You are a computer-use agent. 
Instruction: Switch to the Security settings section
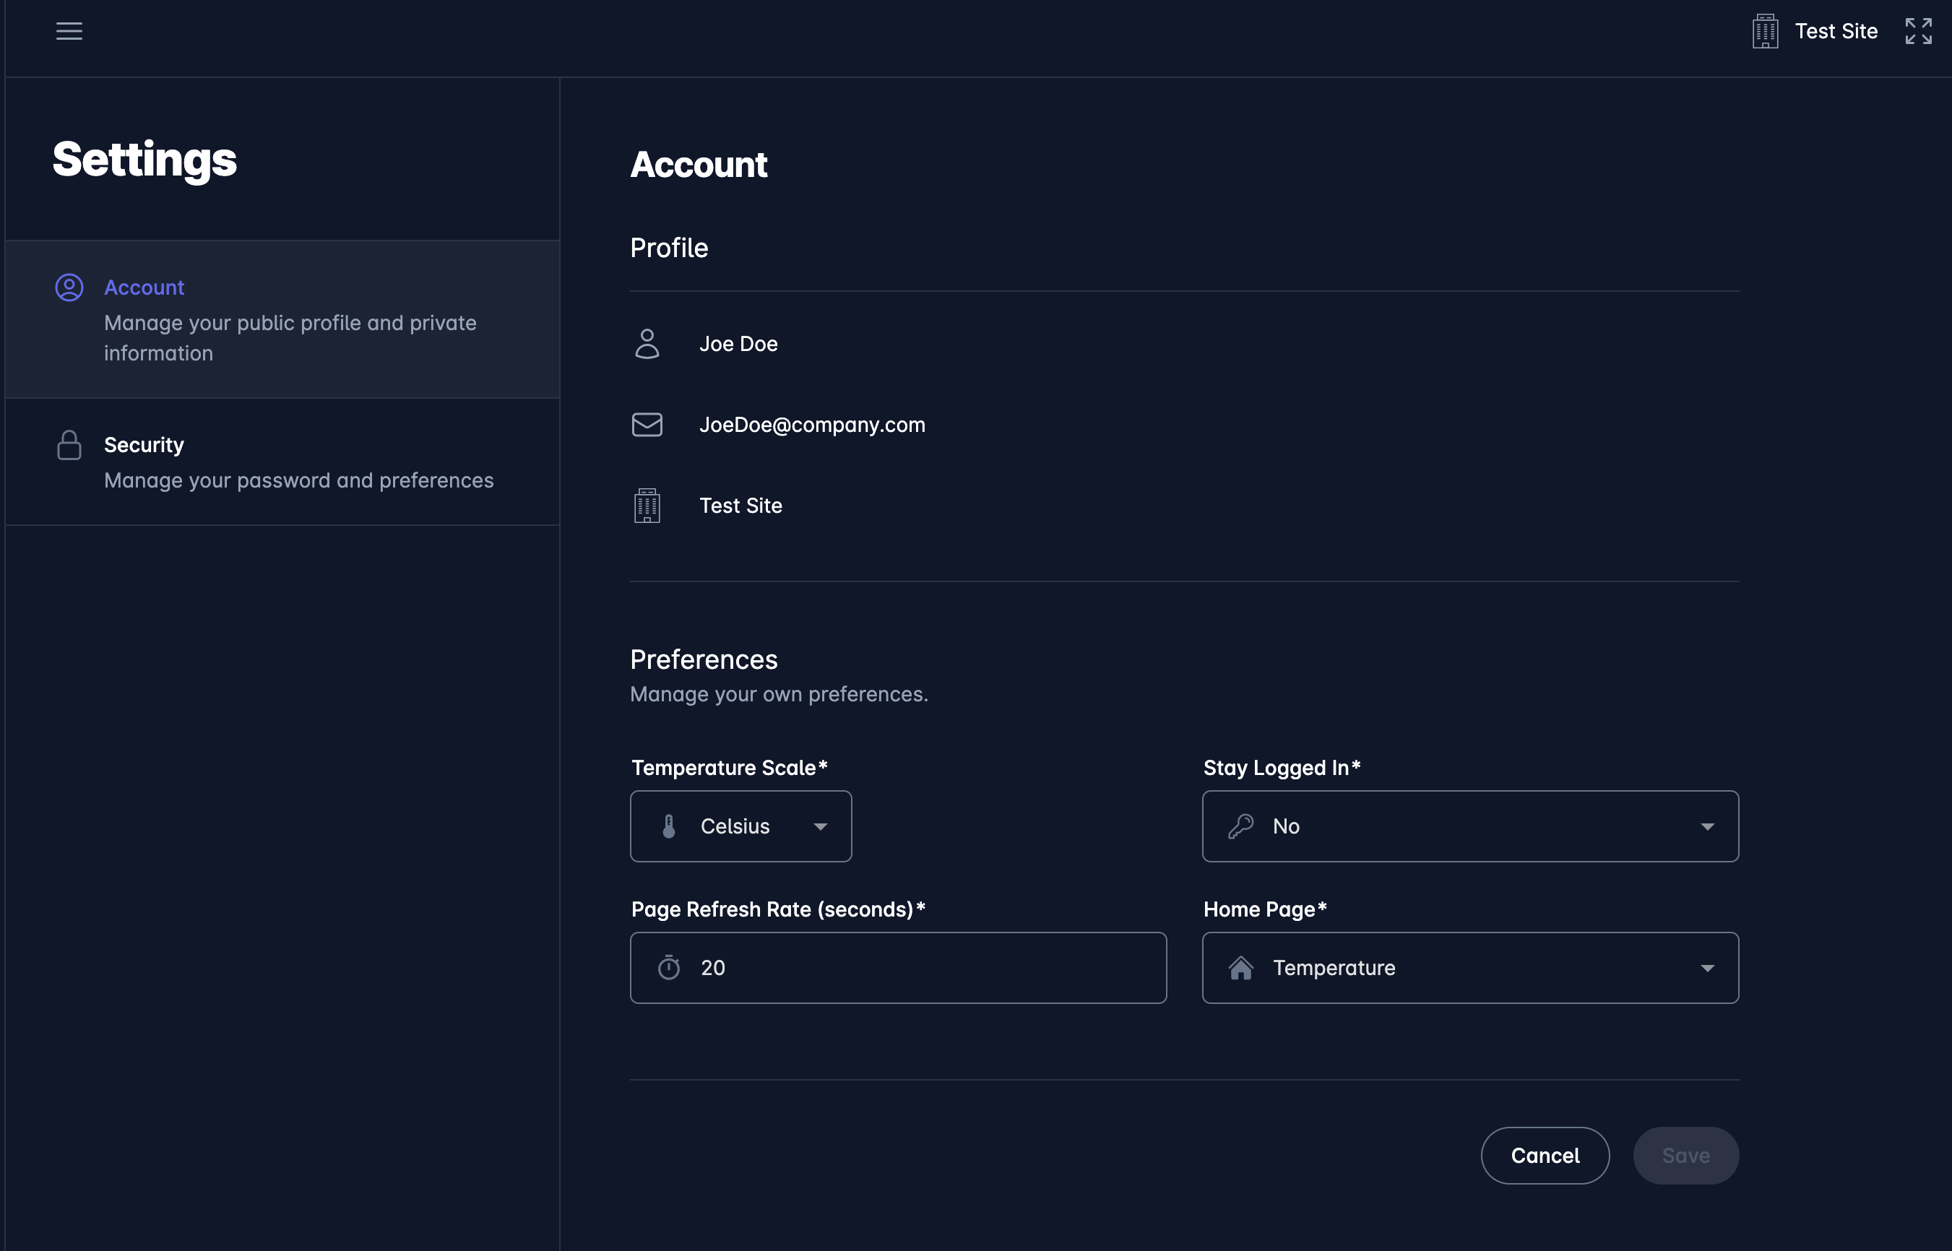pyautogui.click(x=144, y=445)
